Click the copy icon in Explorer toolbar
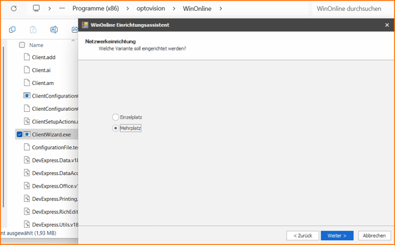This screenshot has width=395, height=245. (x=12, y=30)
